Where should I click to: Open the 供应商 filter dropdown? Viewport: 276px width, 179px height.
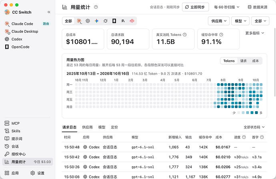(219, 21)
